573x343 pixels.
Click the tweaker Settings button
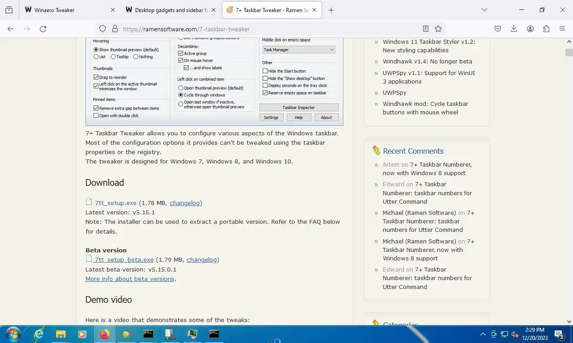point(271,117)
